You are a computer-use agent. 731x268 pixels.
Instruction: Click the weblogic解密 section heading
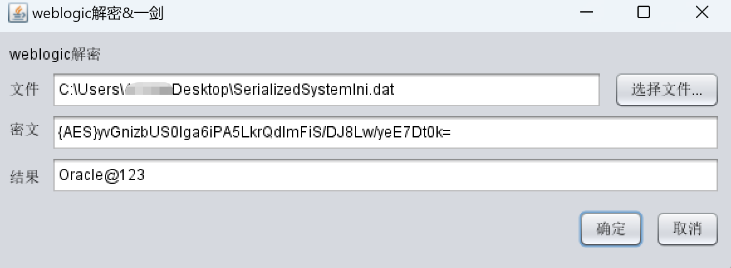click(55, 55)
